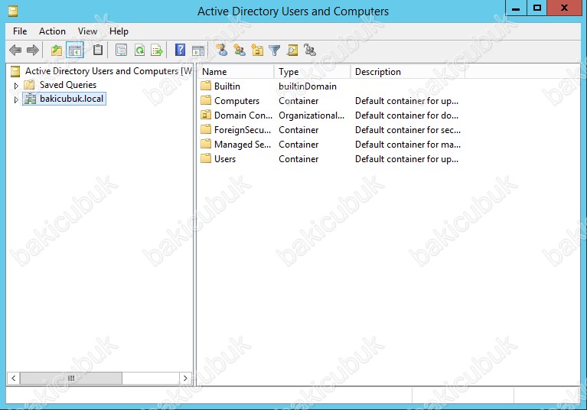Select the Builtin row name
The image size is (587, 410).
pyautogui.click(x=227, y=86)
